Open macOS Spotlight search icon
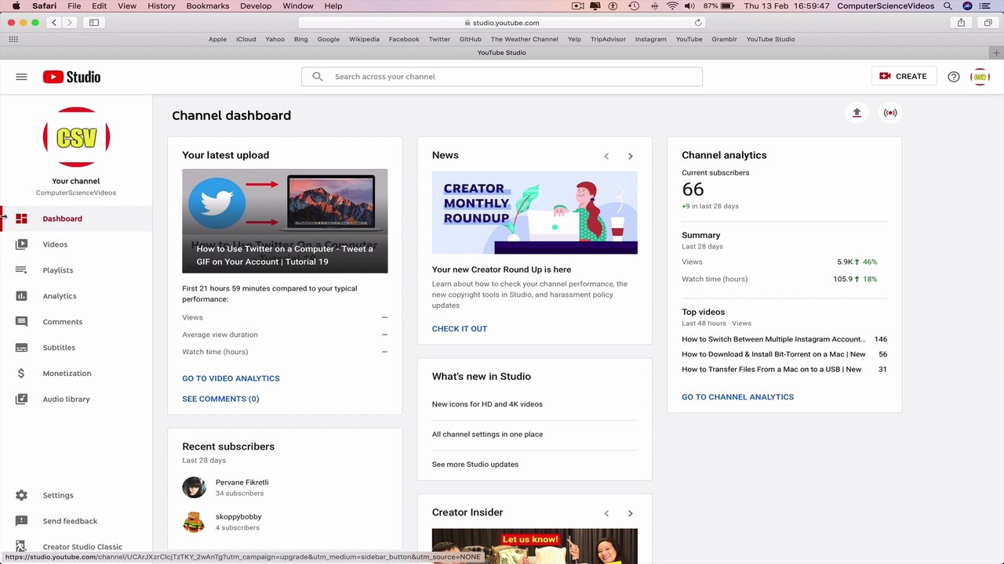1004x564 pixels. click(x=948, y=5)
